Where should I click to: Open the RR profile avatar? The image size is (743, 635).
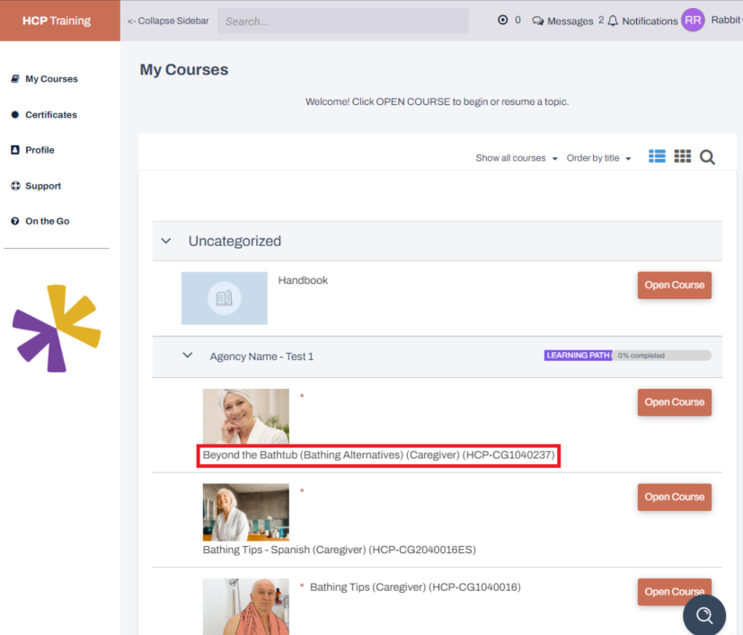coord(692,20)
